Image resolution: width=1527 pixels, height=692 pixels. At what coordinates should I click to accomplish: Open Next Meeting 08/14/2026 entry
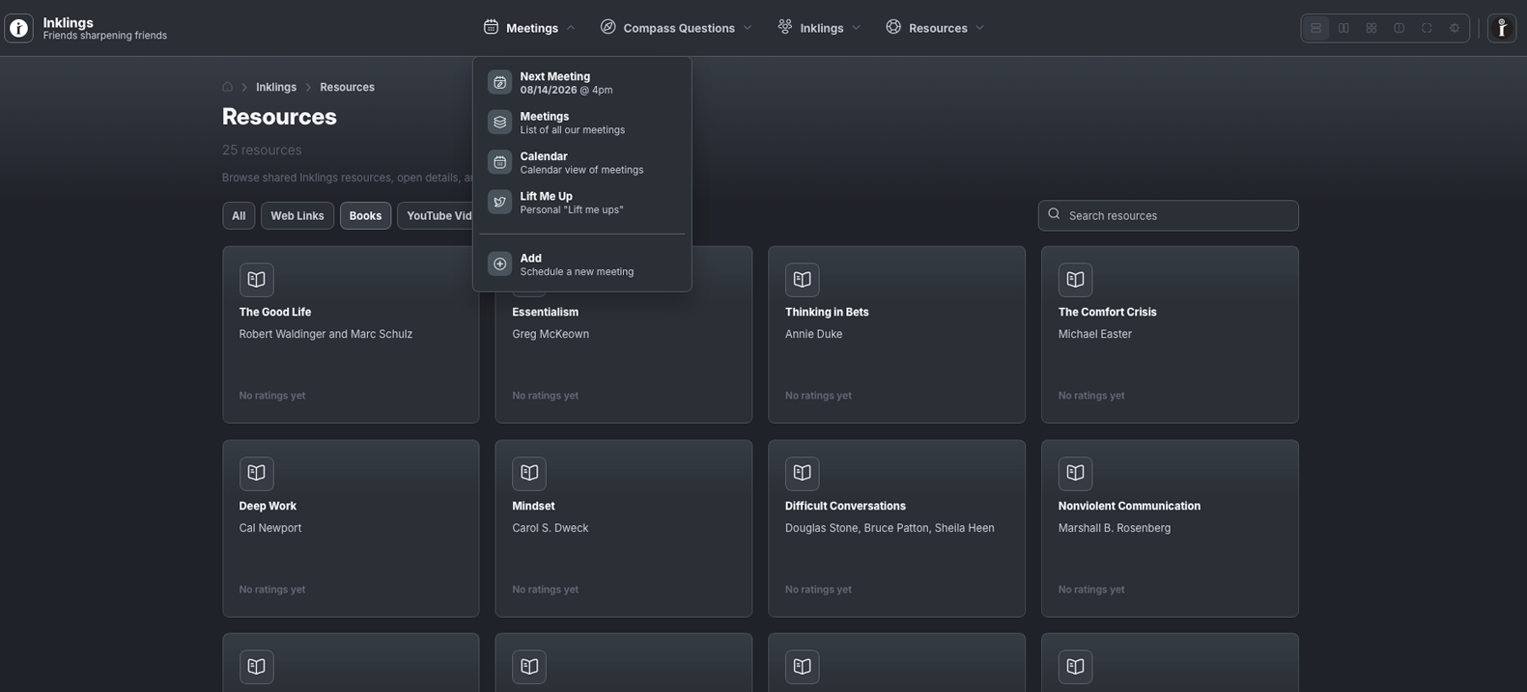click(x=582, y=83)
